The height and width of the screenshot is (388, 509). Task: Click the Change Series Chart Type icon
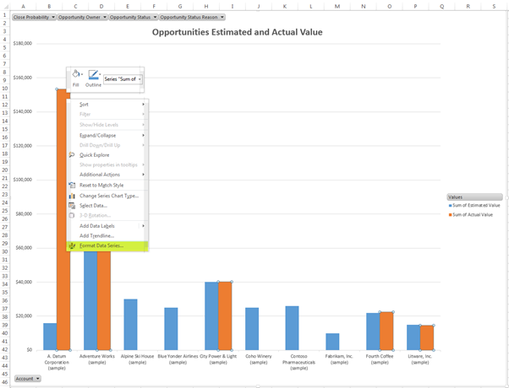tap(71, 196)
